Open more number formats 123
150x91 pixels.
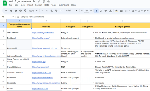click(x=61, y=11)
